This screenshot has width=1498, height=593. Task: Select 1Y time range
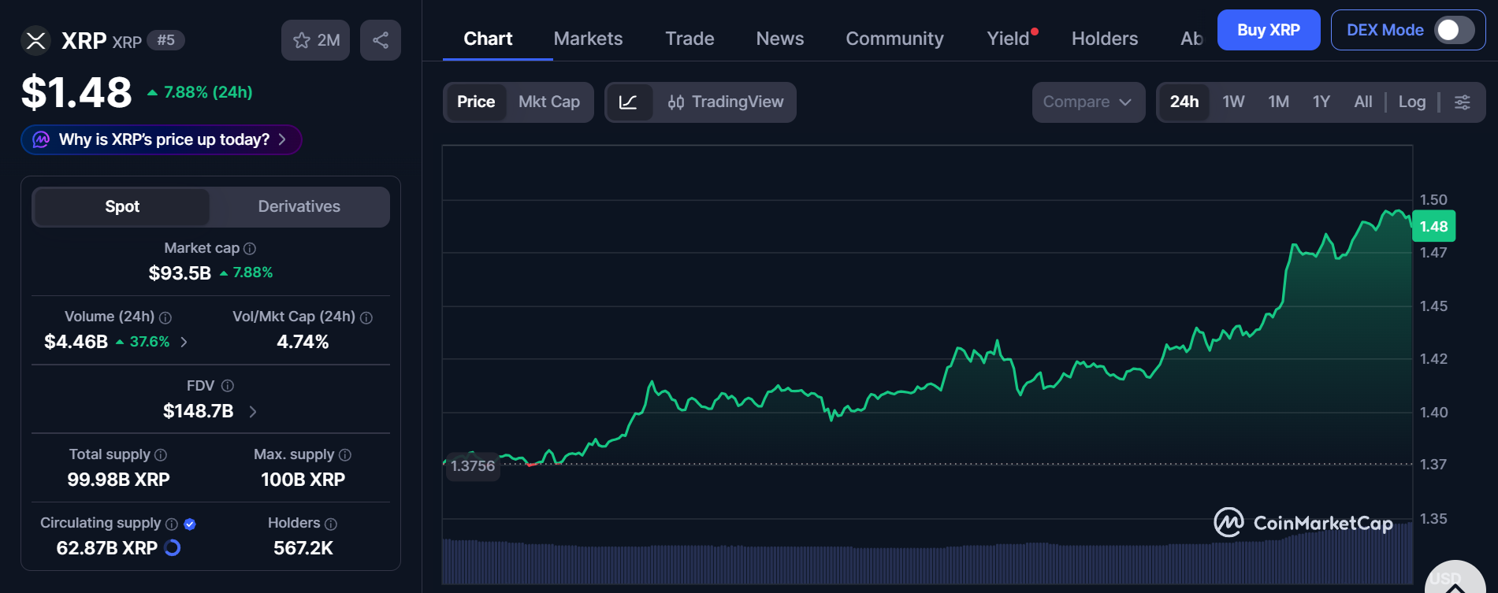point(1321,102)
